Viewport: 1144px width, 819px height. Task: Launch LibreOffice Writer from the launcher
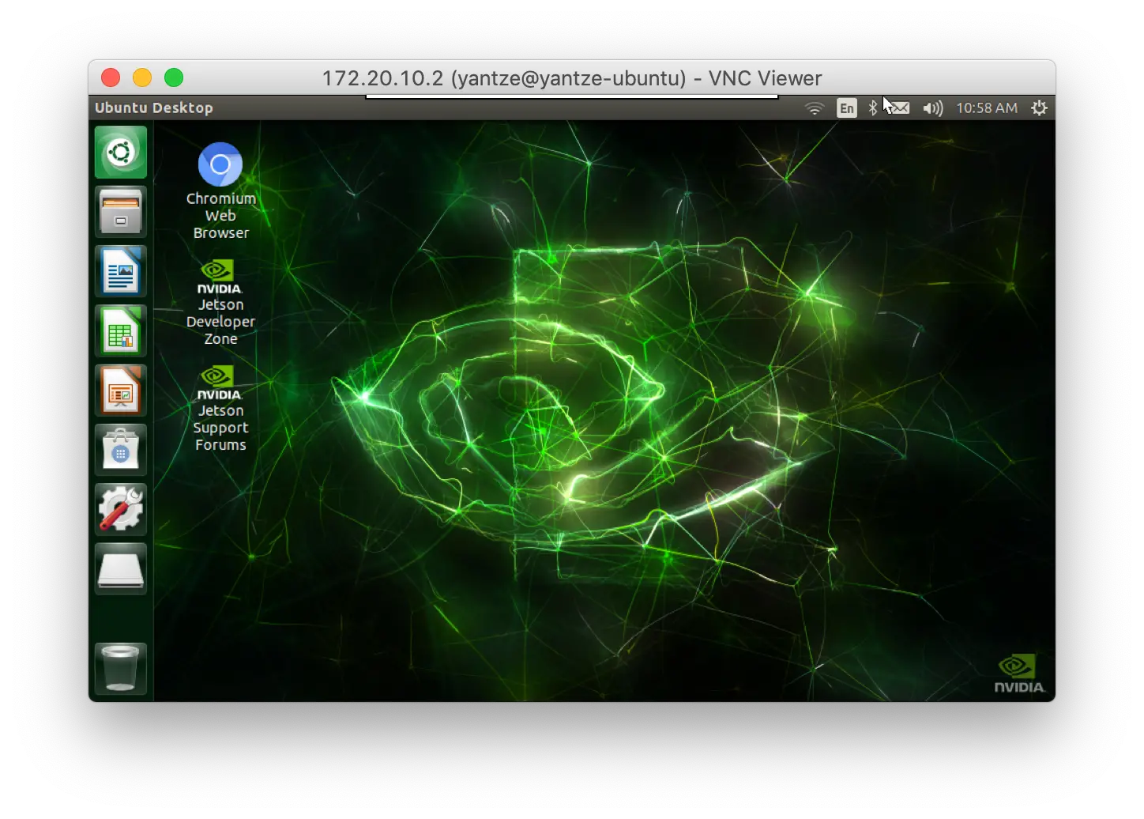click(120, 271)
